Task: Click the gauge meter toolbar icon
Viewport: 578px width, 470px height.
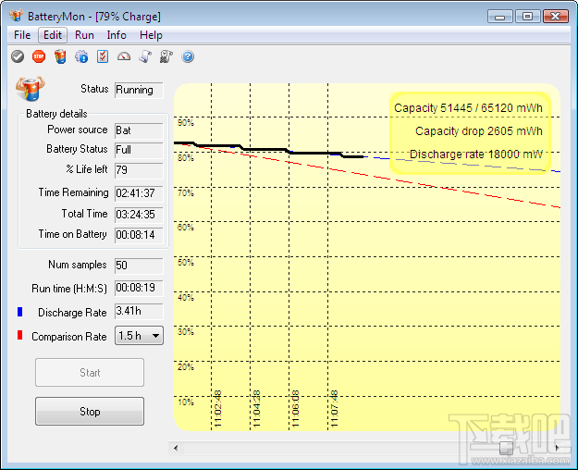Action: [124, 56]
